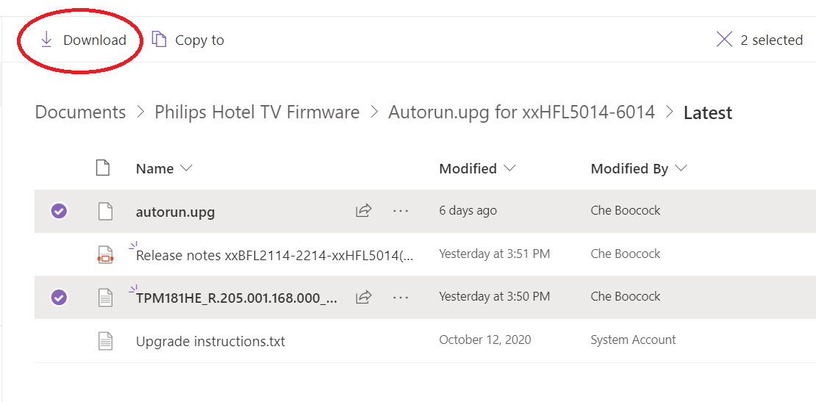Open the Upgrade instructions.txt file

coord(210,341)
